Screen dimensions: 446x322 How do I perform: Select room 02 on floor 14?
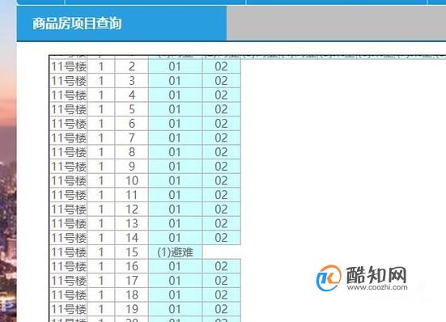coord(221,238)
